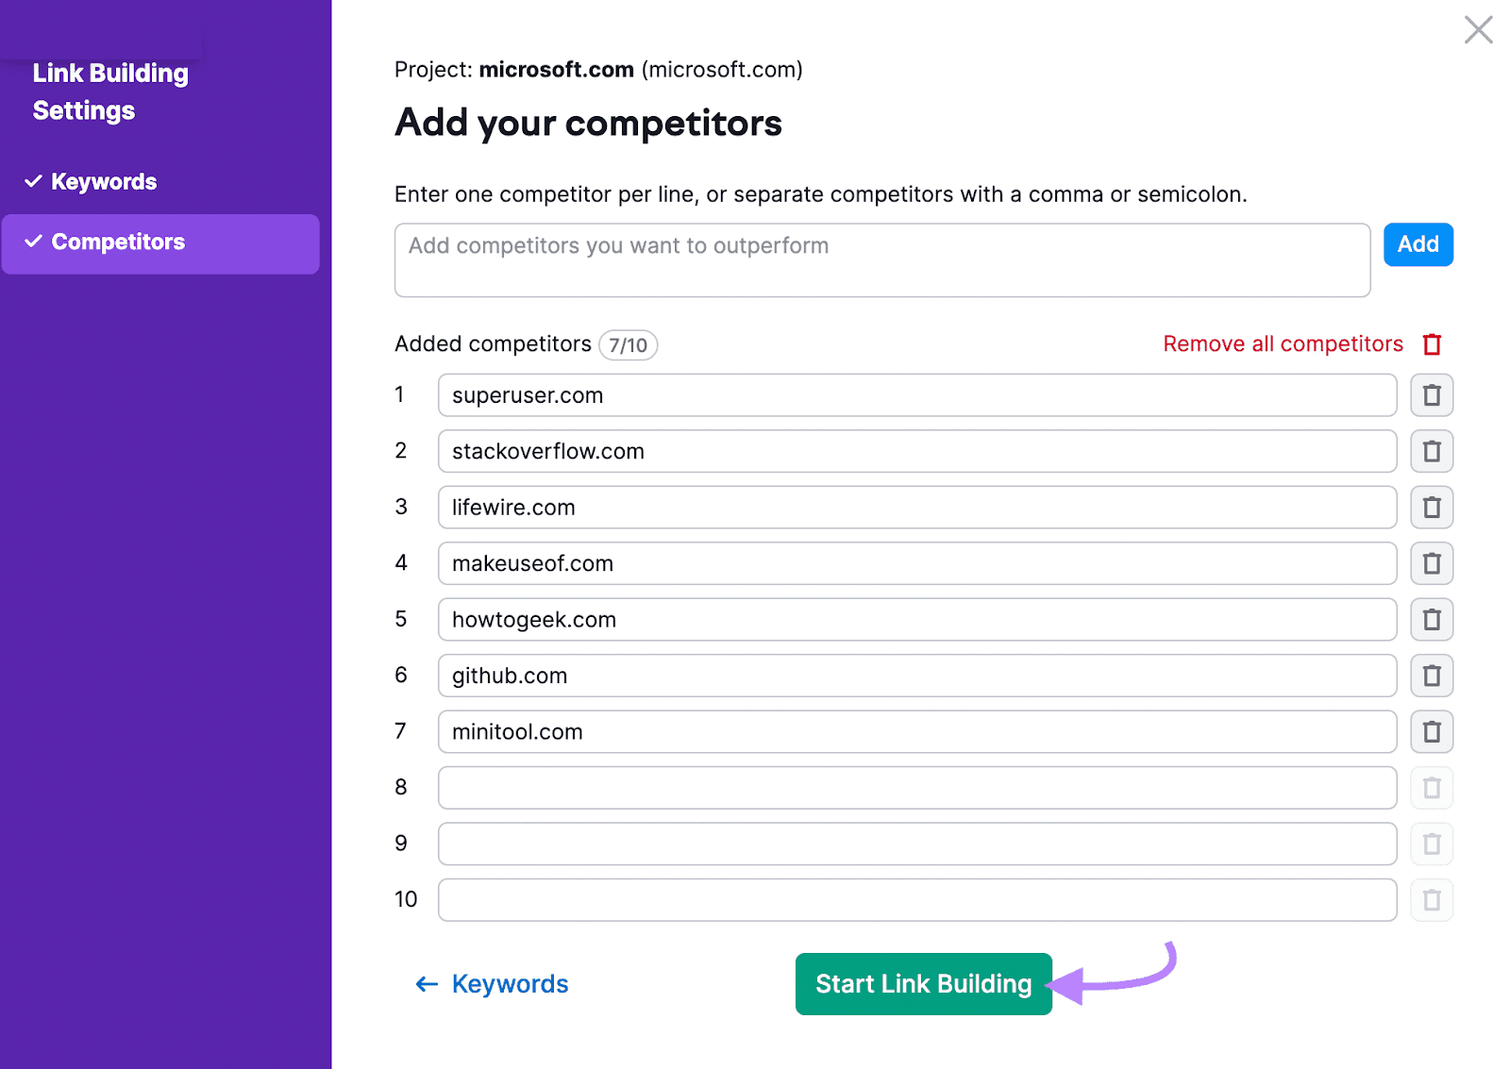Click the blue Add button

click(1418, 244)
